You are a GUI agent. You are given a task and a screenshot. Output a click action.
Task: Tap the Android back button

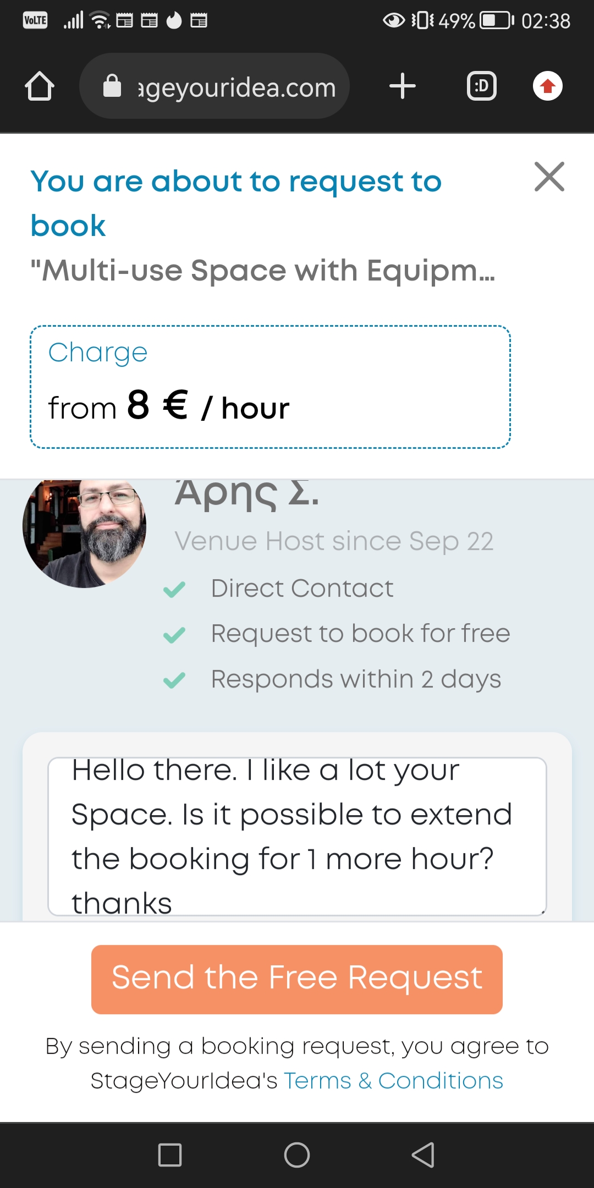pyautogui.click(x=423, y=1154)
